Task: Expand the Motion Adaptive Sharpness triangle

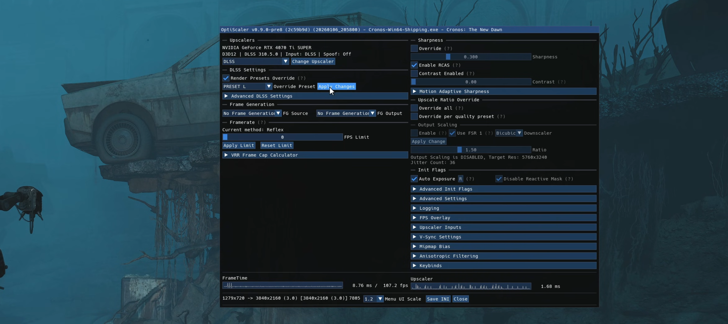Action: click(414, 91)
